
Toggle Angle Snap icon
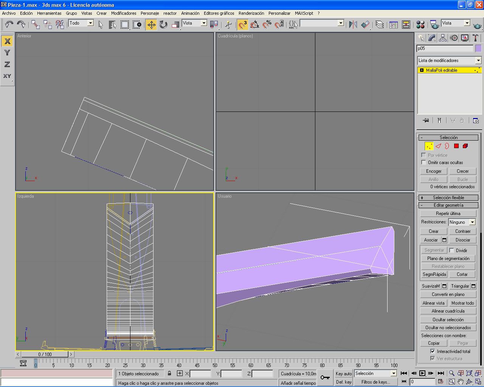(x=255, y=25)
